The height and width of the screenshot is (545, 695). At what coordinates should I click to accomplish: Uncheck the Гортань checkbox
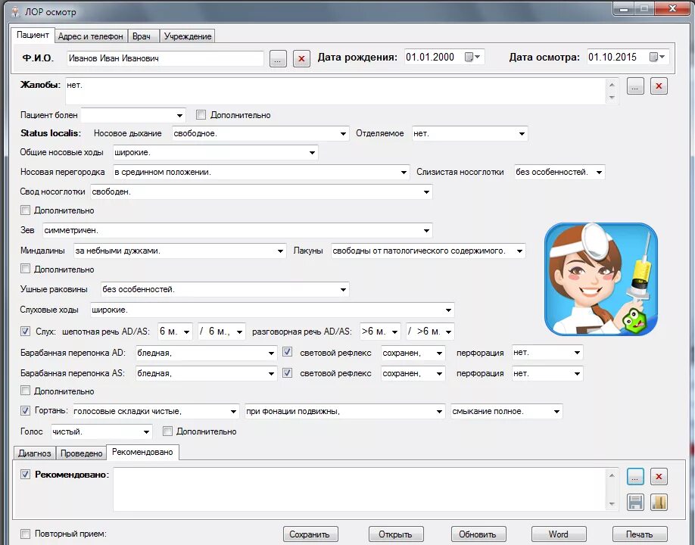click(x=25, y=411)
